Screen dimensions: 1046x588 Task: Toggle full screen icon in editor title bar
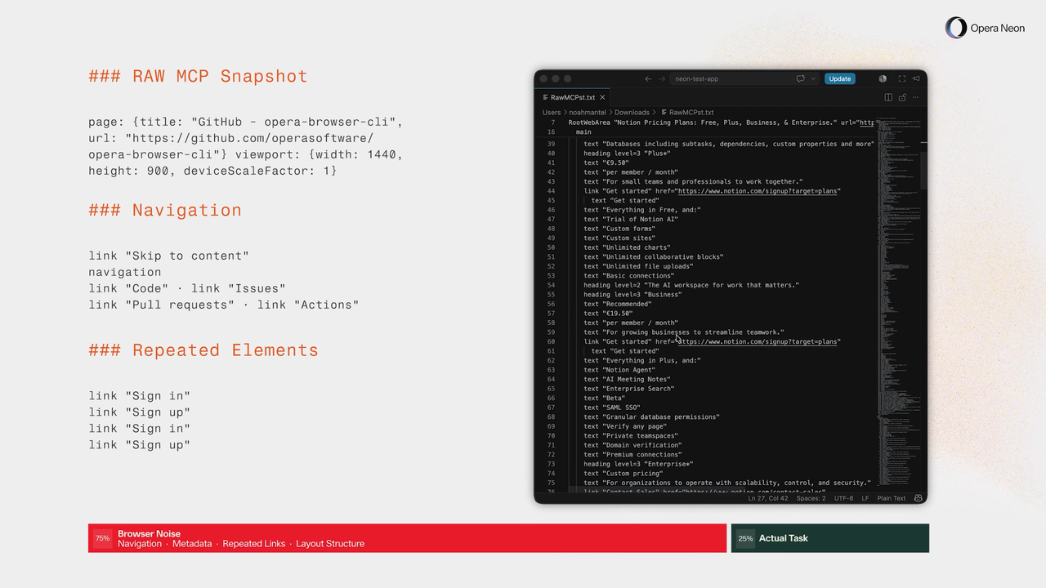point(902,79)
